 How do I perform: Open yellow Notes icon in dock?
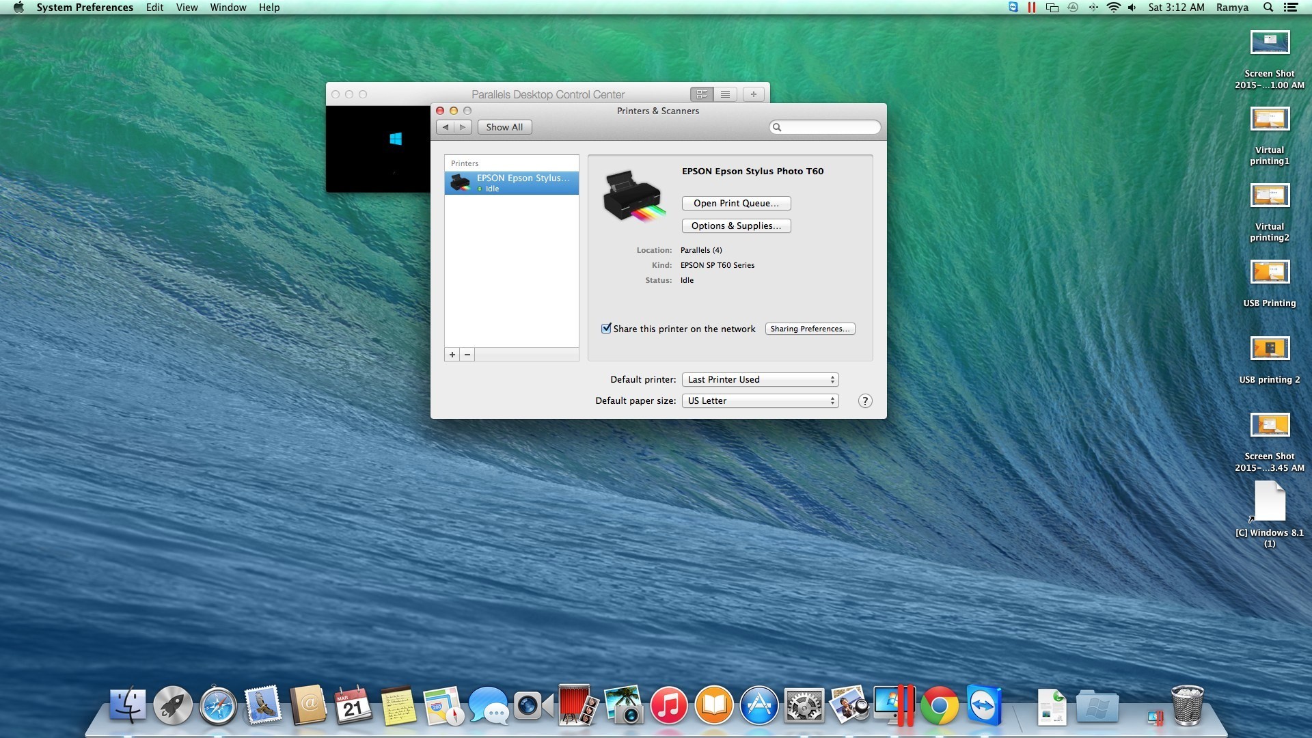[x=398, y=705]
